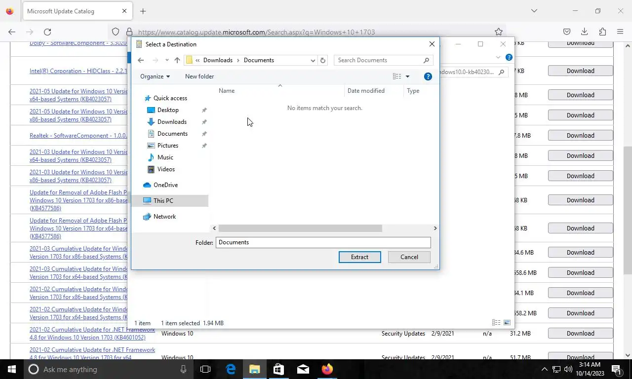Select This PC in navigation pane

pyautogui.click(x=169, y=201)
